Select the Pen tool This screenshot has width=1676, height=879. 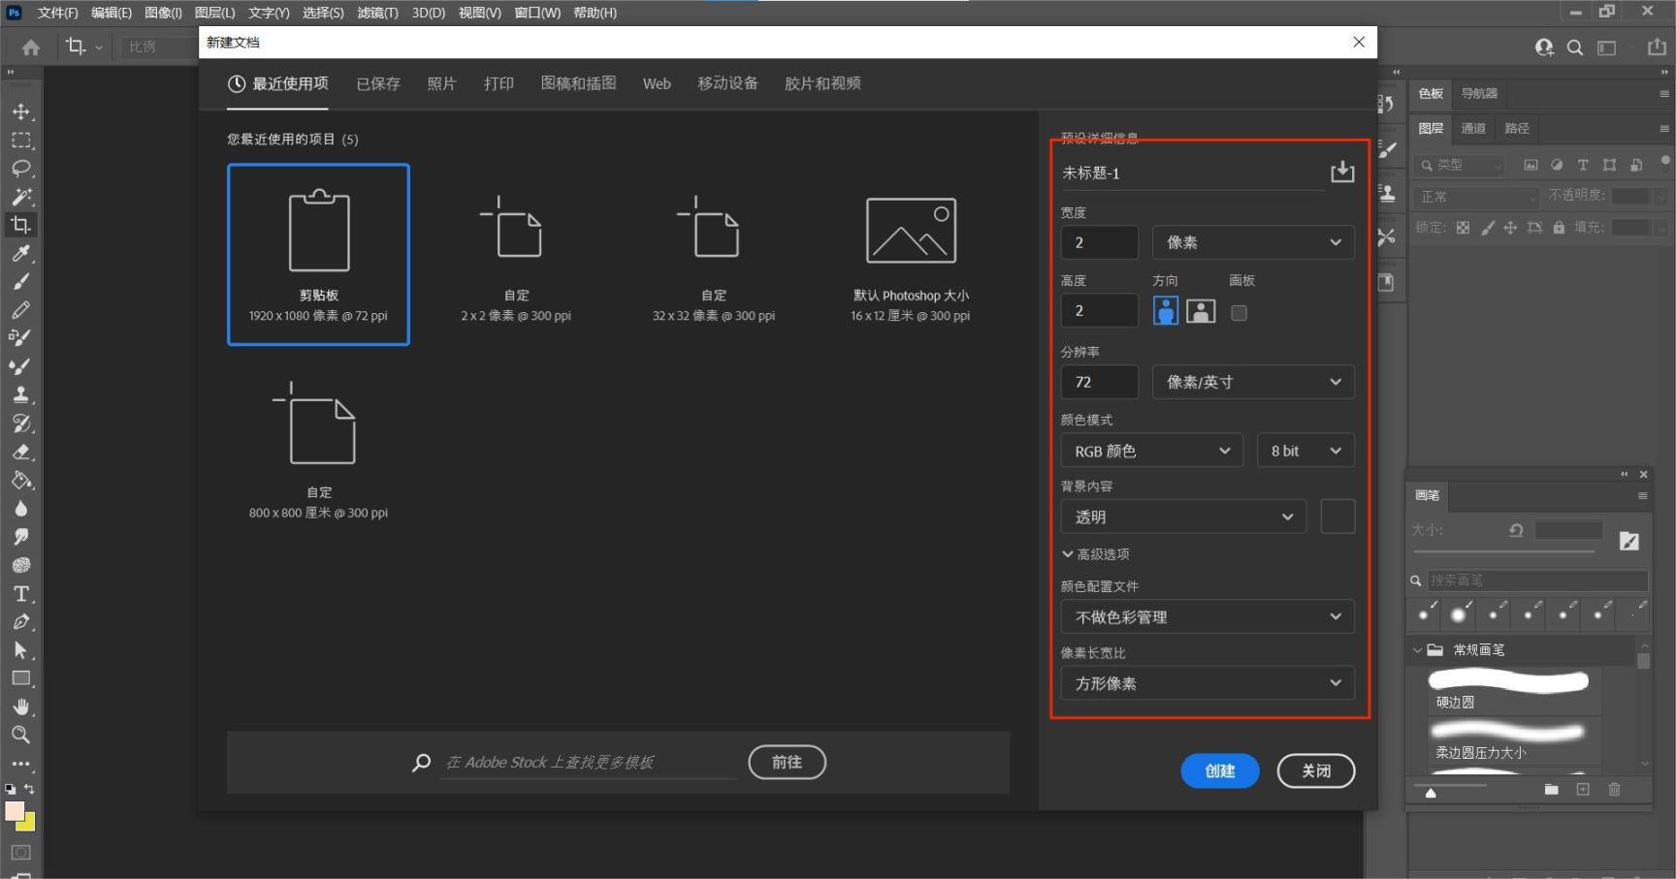(x=20, y=621)
